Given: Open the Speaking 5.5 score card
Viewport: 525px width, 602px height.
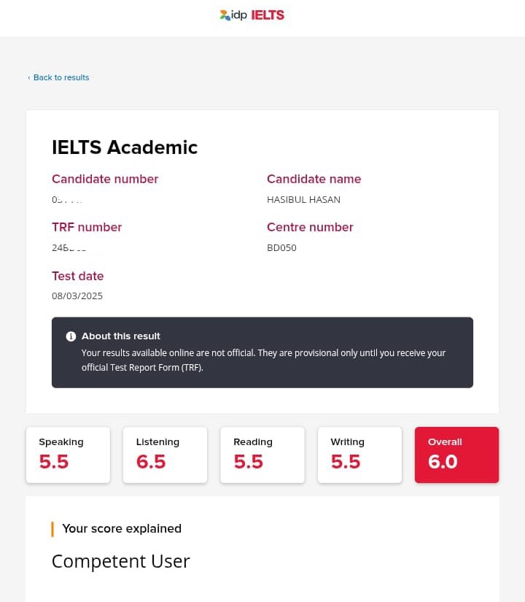Looking at the screenshot, I should click(68, 455).
